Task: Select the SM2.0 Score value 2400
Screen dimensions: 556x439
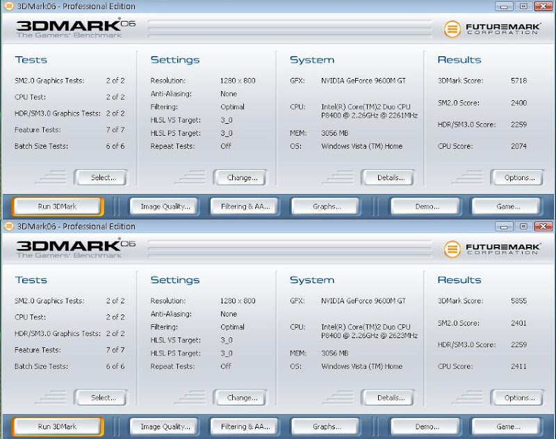Action: [518, 103]
